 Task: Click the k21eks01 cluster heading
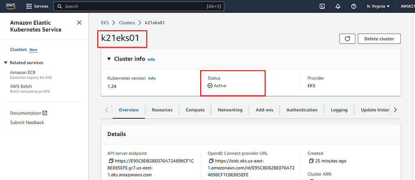120,38
